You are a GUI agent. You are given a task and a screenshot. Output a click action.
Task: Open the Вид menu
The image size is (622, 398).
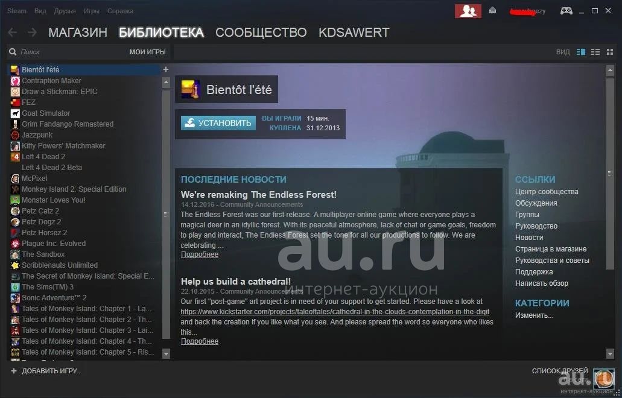[x=40, y=11]
